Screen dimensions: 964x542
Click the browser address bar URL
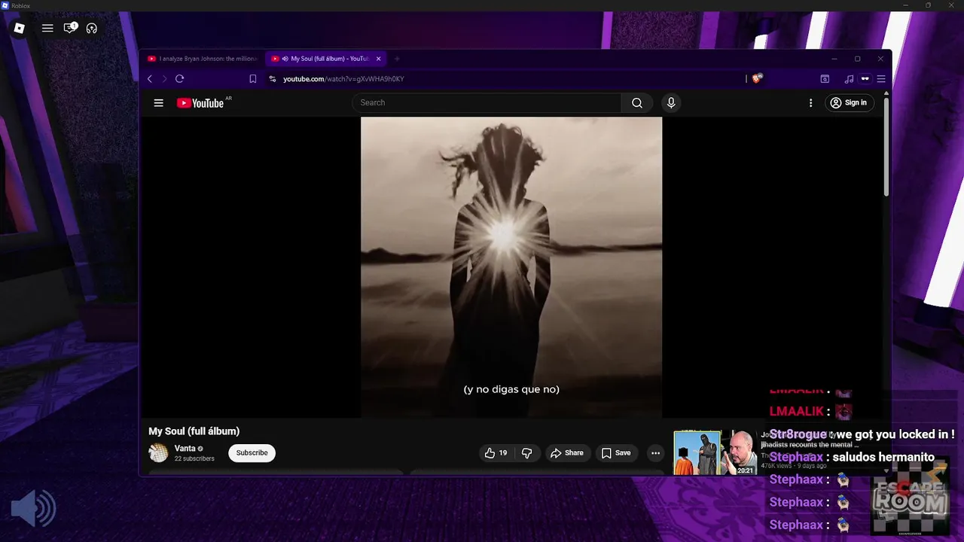click(x=343, y=79)
